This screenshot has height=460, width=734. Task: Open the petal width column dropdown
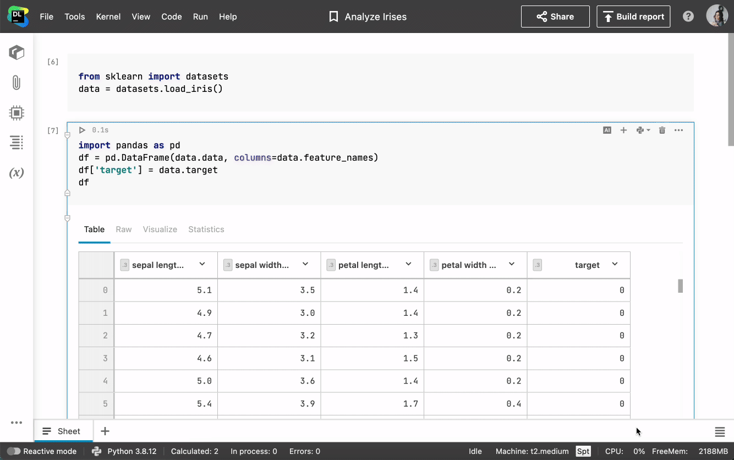point(512,265)
